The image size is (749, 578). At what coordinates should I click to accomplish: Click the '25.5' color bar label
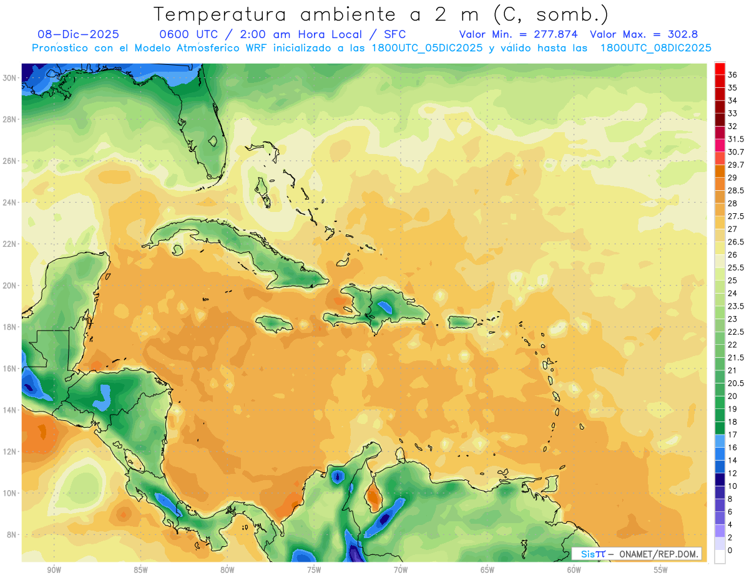pos(736,267)
